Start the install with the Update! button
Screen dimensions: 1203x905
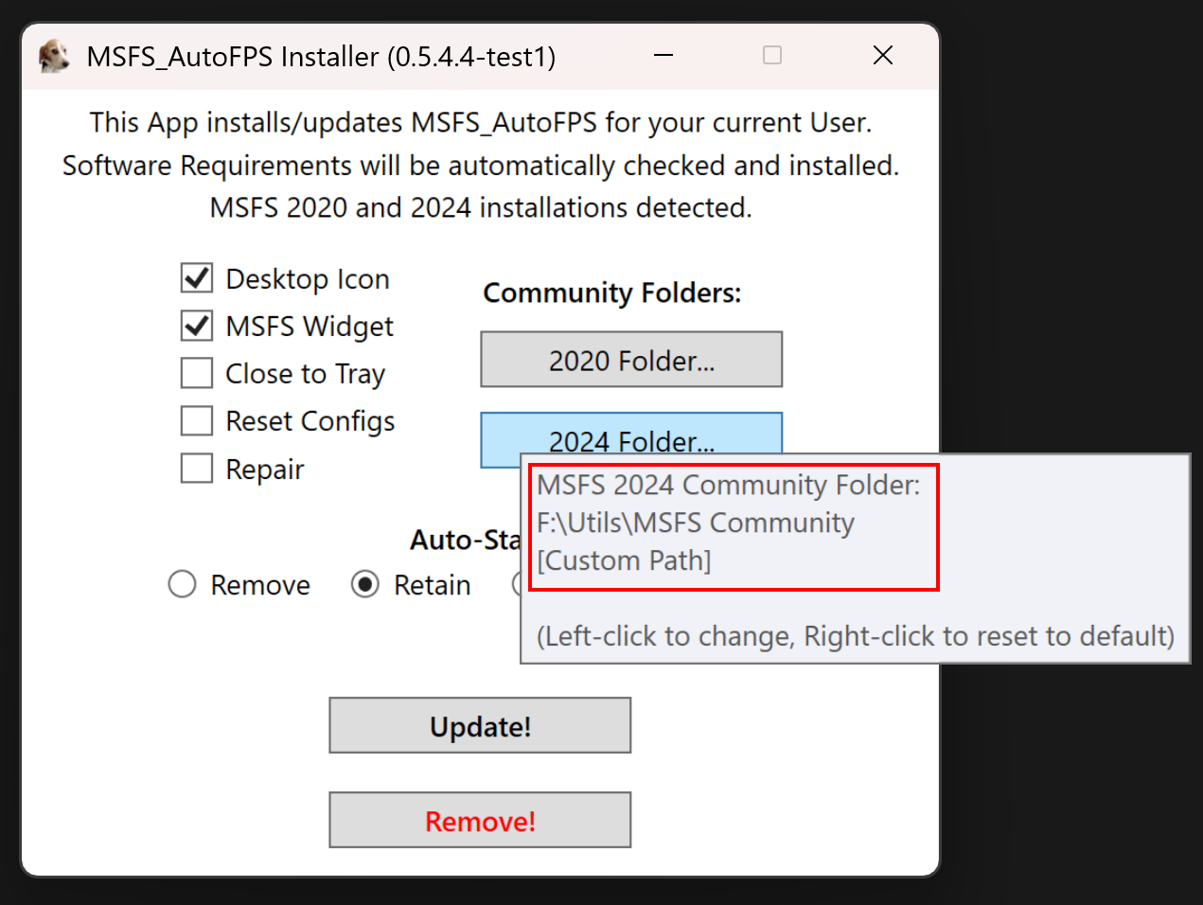point(480,726)
